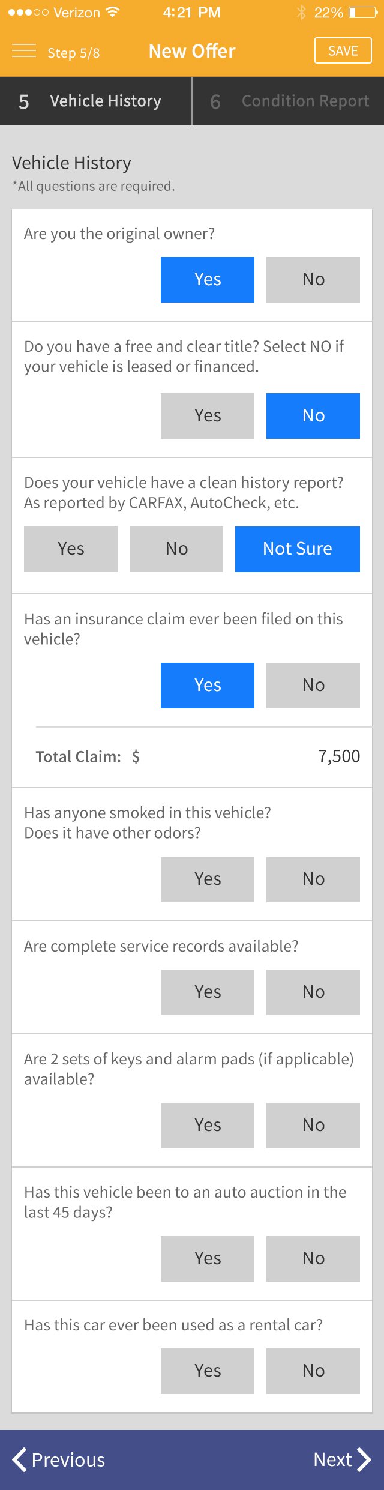This screenshot has width=384, height=1490.
Task: Select Yes for 2 sets of keys
Action: [x=208, y=1126]
